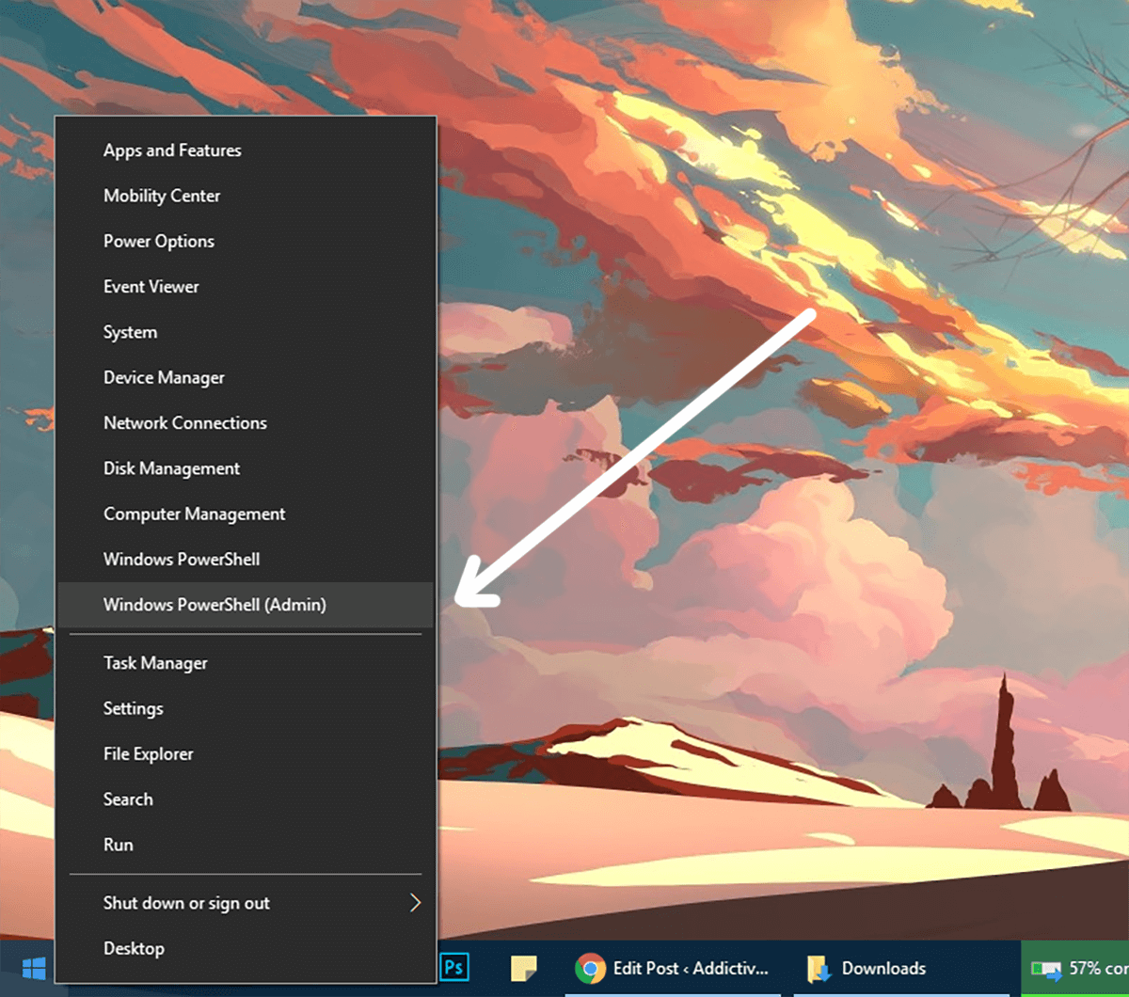Viewport: 1129px width, 997px height.
Task: Select the Search menu entry
Action: tap(246, 799)
